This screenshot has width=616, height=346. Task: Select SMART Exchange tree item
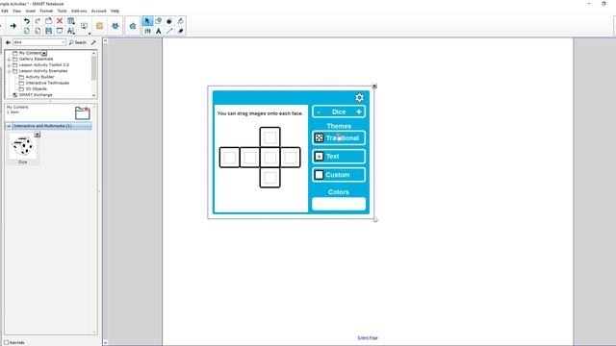36,95
